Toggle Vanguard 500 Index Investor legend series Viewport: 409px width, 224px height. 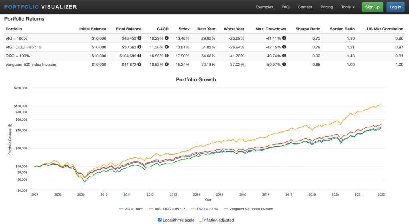[248, 209]
